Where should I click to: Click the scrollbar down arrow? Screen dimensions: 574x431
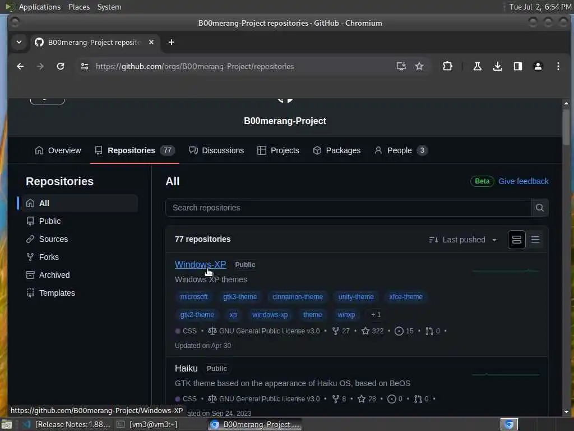coord(566,411)
